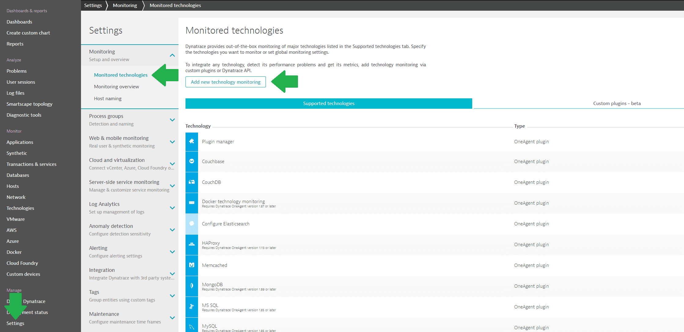Click the Configure Elasticsearch icon
The height and width of the screenshot is (332, 684).
(192, 224)
